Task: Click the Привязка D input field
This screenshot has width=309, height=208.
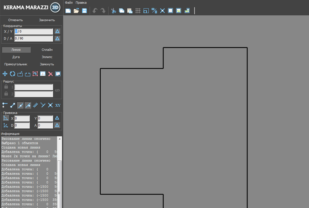Action: point(22,126)
